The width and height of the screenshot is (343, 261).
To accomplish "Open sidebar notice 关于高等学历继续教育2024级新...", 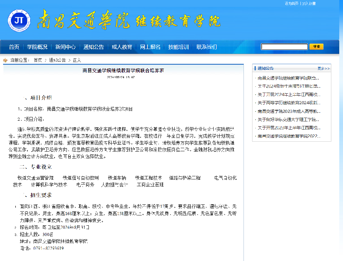I will [x=289, y=103].
